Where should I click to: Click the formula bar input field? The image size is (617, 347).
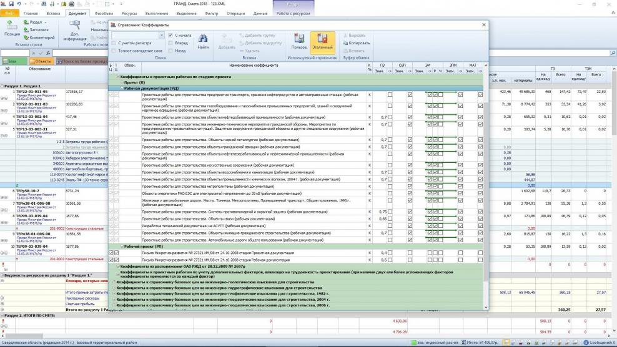click(81, 53)
